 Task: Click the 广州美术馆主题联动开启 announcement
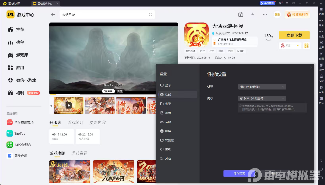235,41
